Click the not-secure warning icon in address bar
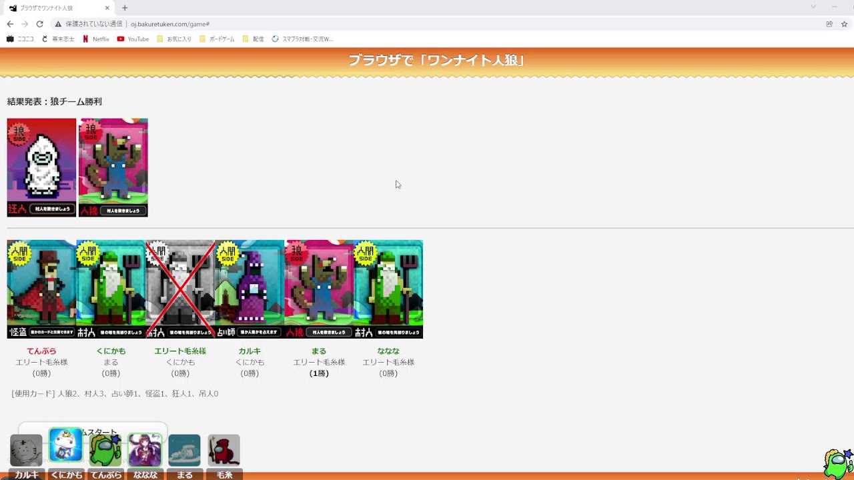 tap(58, 24)
